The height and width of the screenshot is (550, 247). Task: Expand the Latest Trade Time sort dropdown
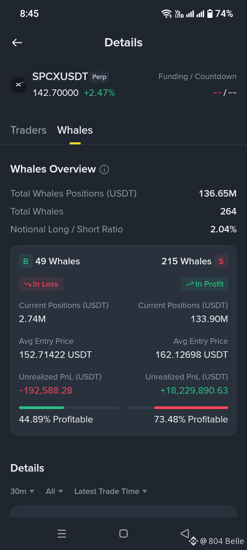coord(110,491)
